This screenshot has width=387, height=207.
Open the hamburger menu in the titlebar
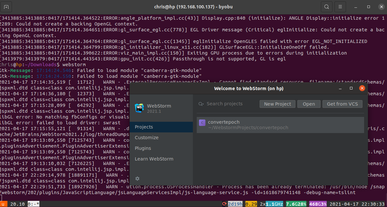pyautogui.click(x=340, y=6)
